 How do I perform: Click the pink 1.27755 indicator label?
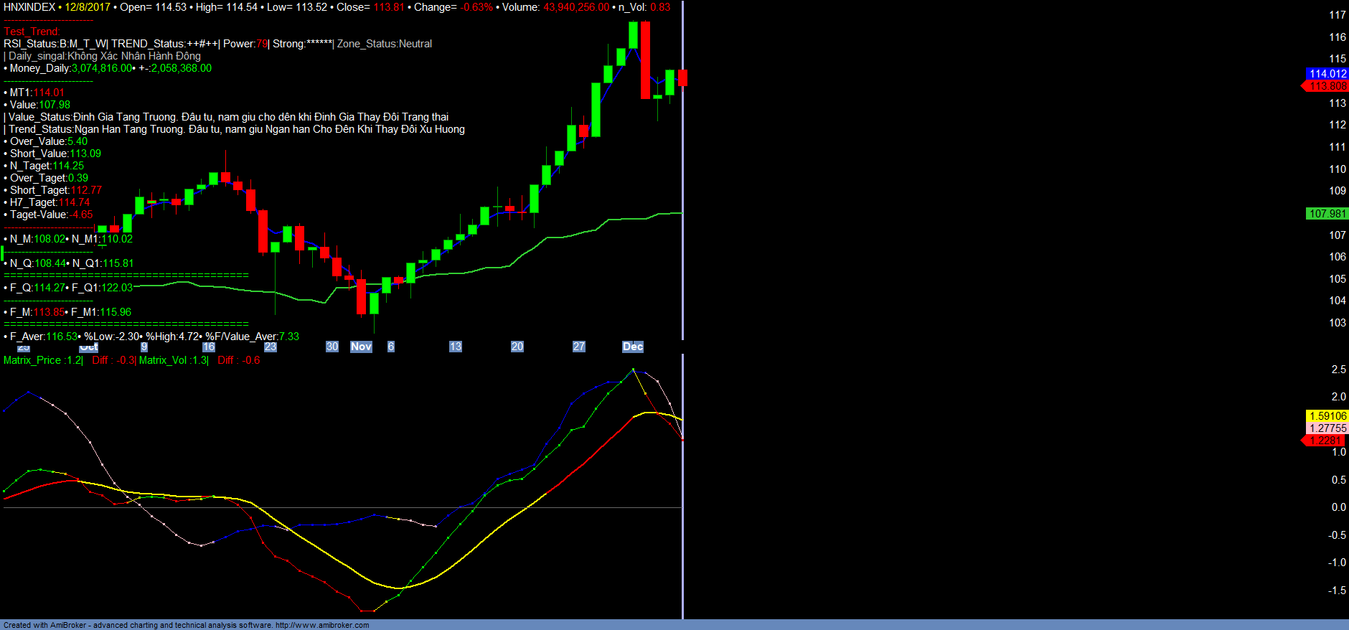tap(1327, 428)
